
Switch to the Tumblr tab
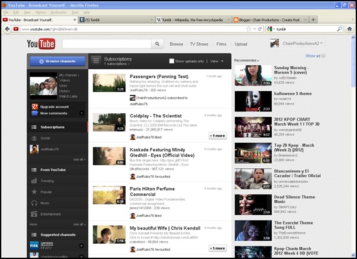(x=116, y=20)
